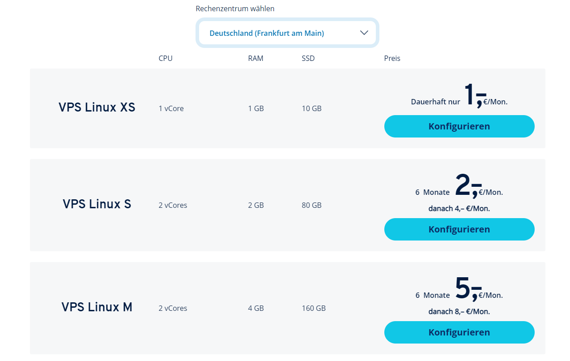Click the large 5,– price for M plan
The image size is (570, 361).
click(468, 288)
